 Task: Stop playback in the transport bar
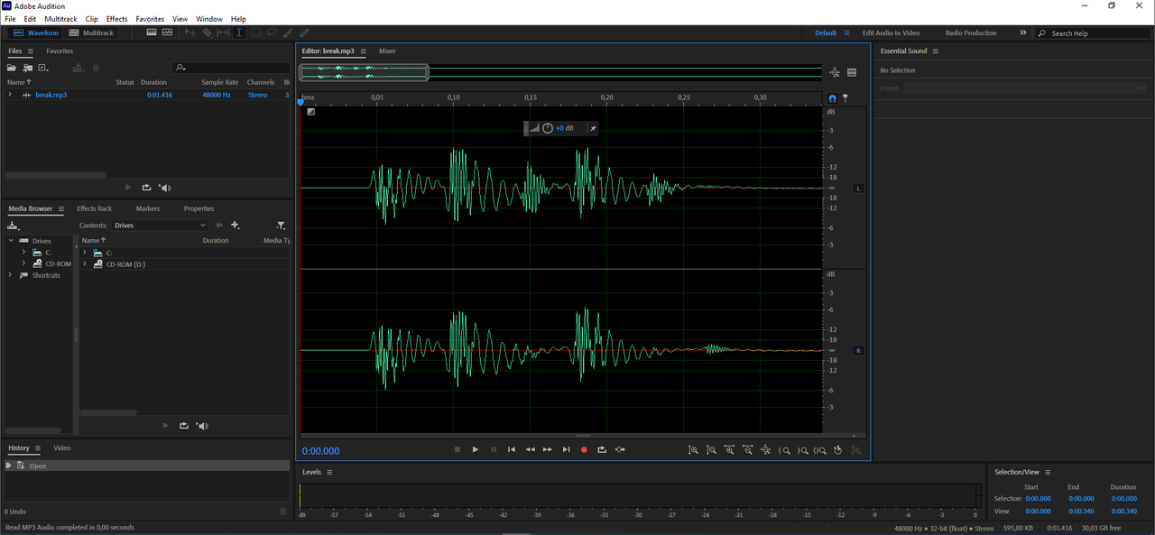pos(457,449)
